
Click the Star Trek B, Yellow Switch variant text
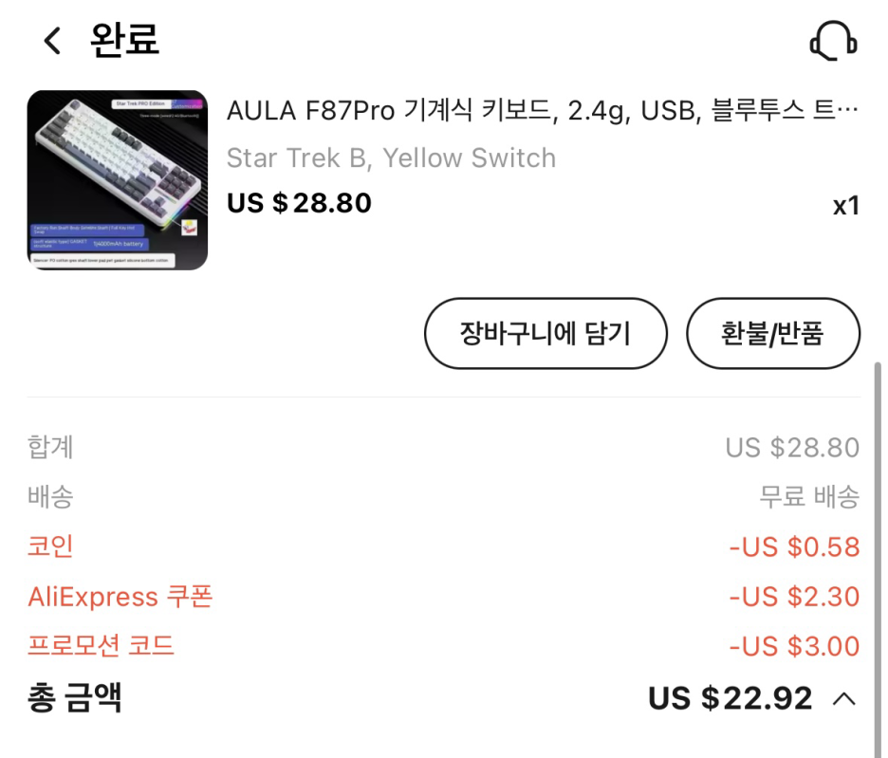[x=391, y=157]
